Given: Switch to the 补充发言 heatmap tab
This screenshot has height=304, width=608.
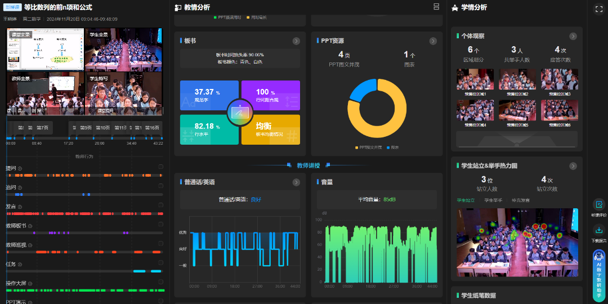Looking at the screenshot, I should (521, 200).
